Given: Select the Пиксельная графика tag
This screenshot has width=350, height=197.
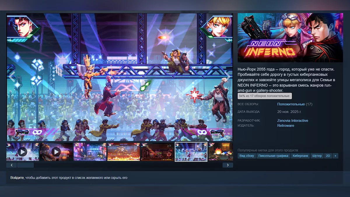Looking at the screenshot, I should point(273,156).
